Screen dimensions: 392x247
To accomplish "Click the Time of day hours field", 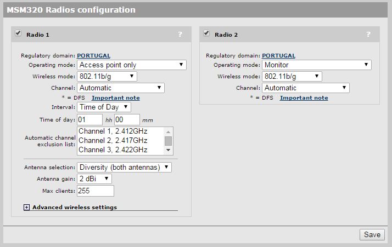I will (89, 120).
